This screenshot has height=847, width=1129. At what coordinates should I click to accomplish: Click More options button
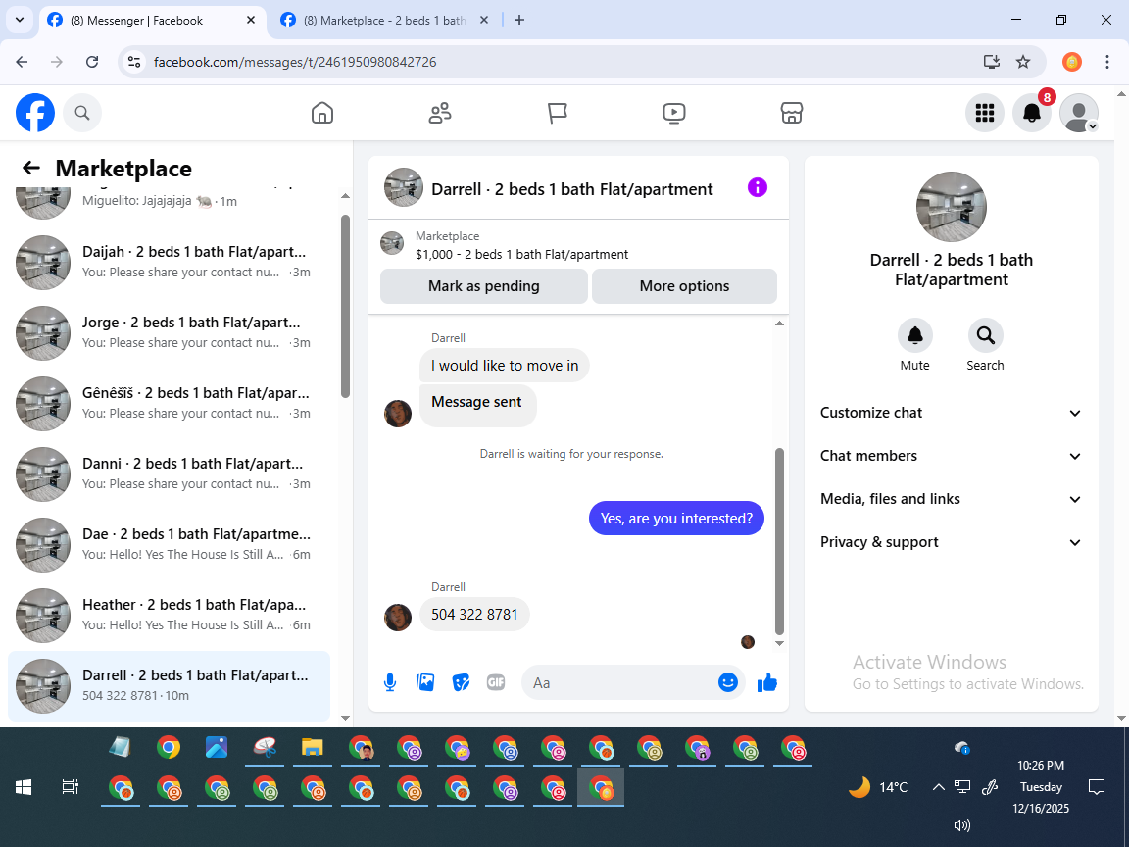click(684, 286)
